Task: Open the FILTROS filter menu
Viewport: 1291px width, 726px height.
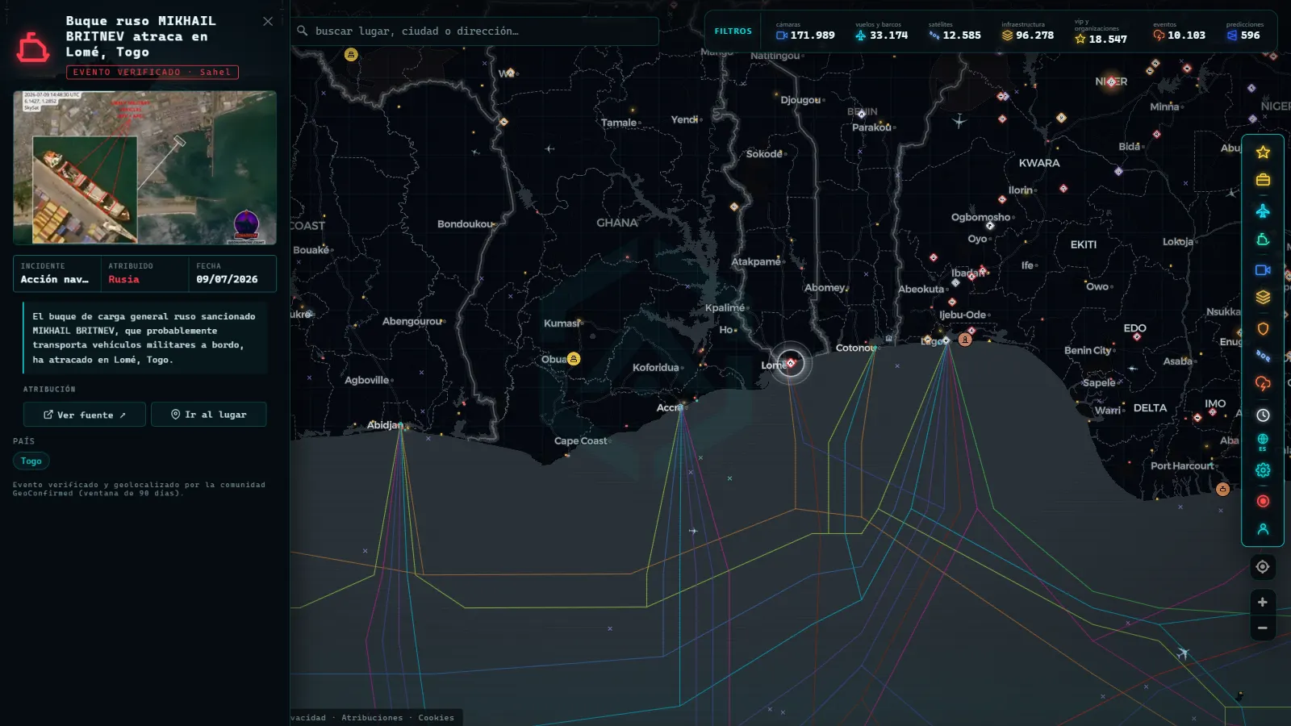Action: tap(733, 31)
